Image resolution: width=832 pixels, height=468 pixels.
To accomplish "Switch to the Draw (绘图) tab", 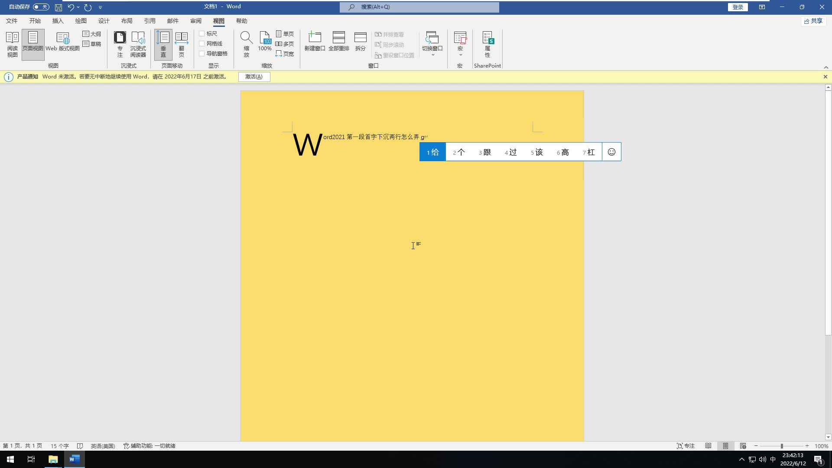I will [x=81, y=21].
